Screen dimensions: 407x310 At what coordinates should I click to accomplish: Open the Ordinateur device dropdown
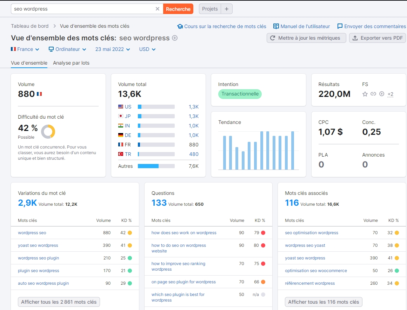coord(67,50)
